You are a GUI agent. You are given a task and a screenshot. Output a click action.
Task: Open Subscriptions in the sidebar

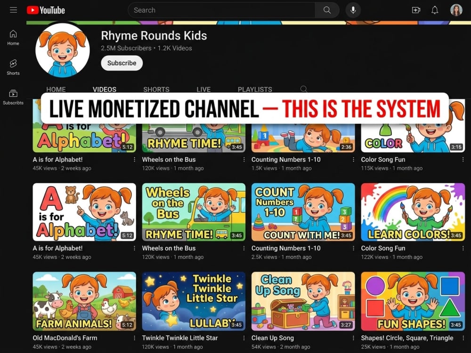tap(13, 97)
